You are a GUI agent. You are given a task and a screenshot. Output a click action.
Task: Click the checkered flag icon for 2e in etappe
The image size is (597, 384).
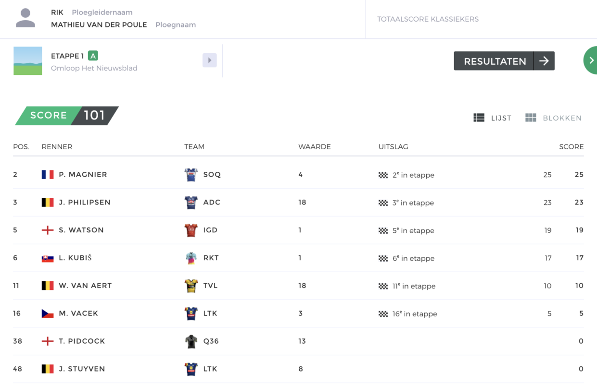coord(383,175)
